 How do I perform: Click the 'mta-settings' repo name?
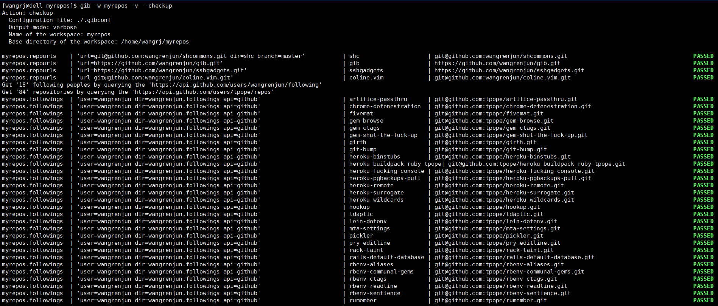tap(369, 228)
